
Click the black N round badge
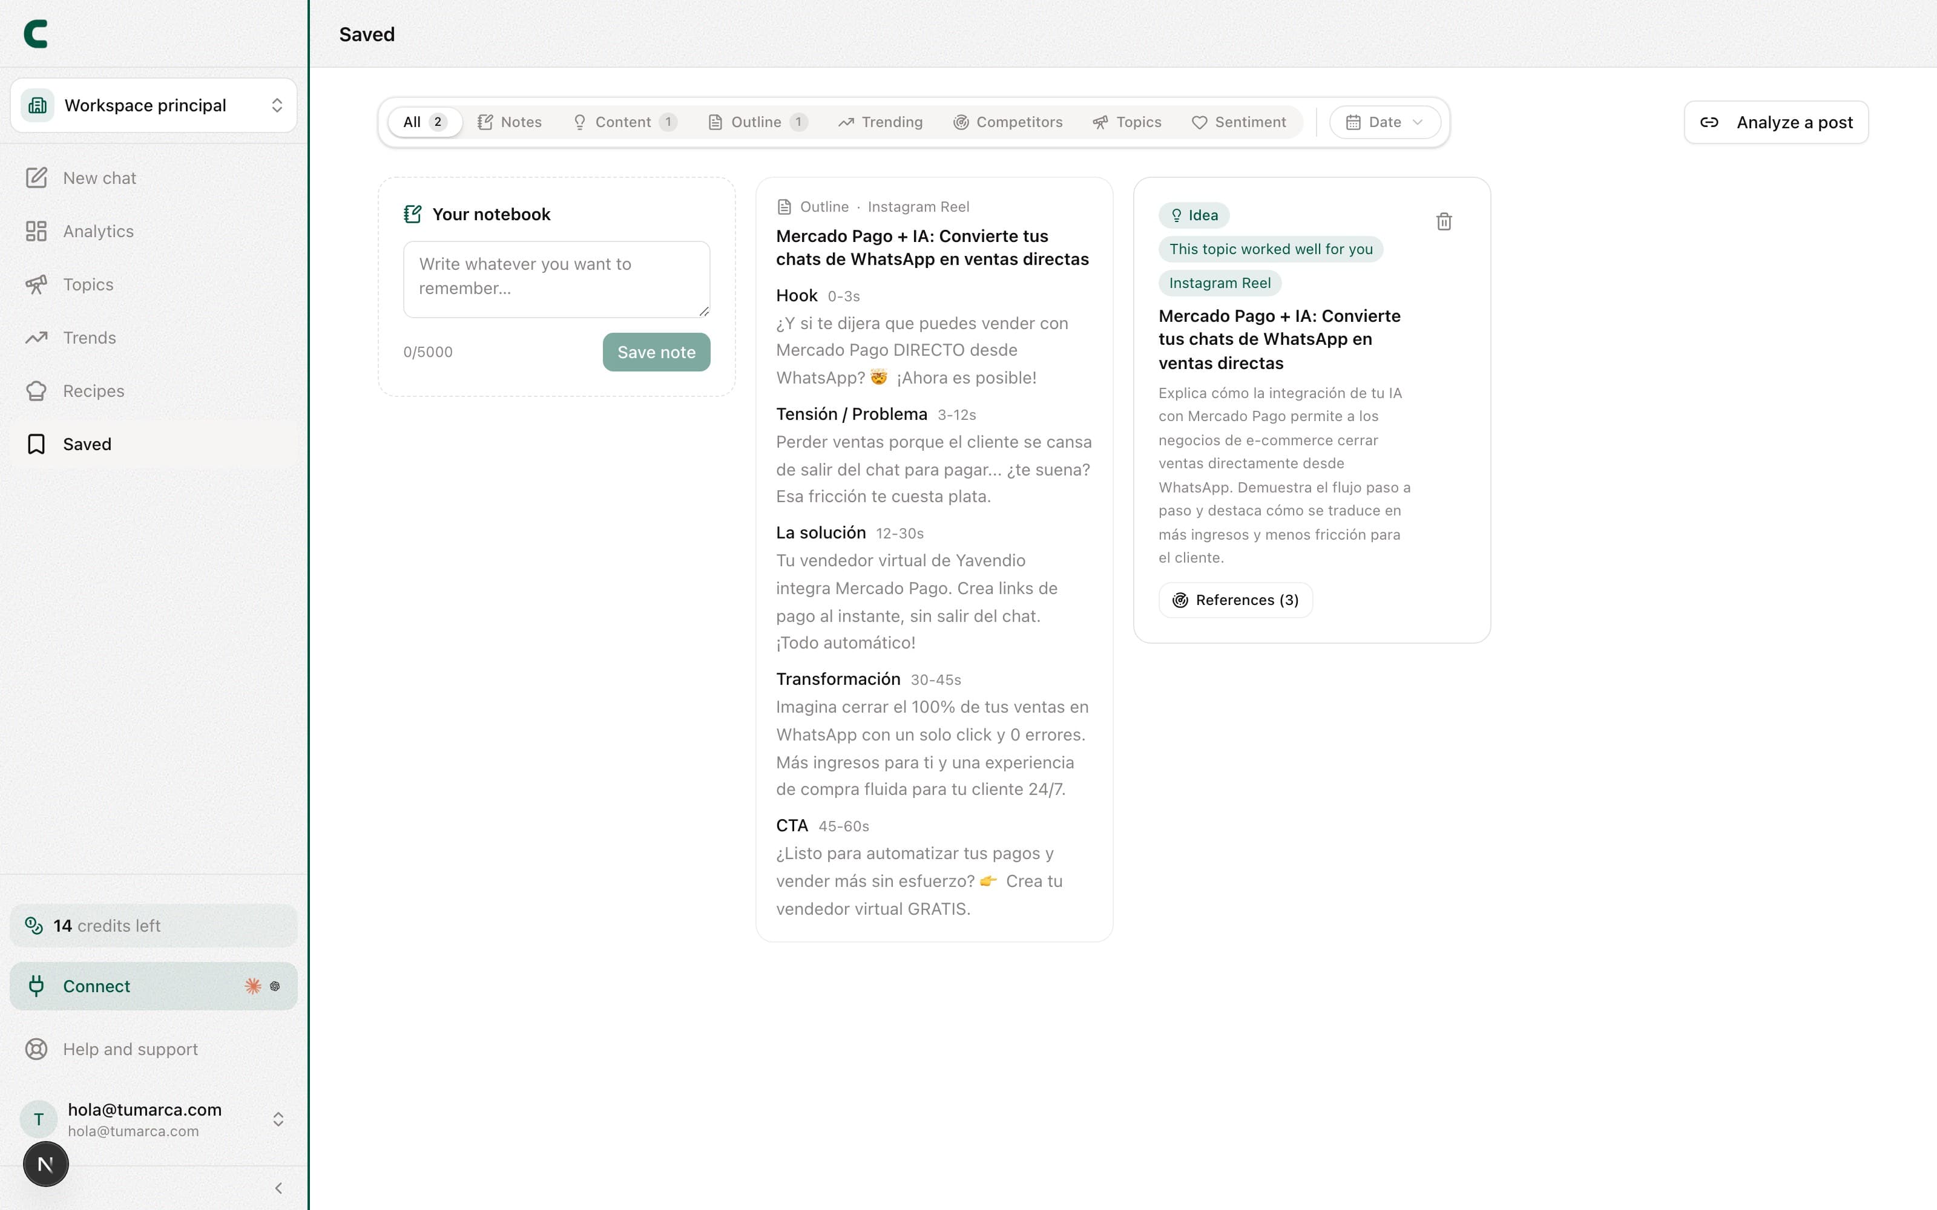pos(45,1165)
